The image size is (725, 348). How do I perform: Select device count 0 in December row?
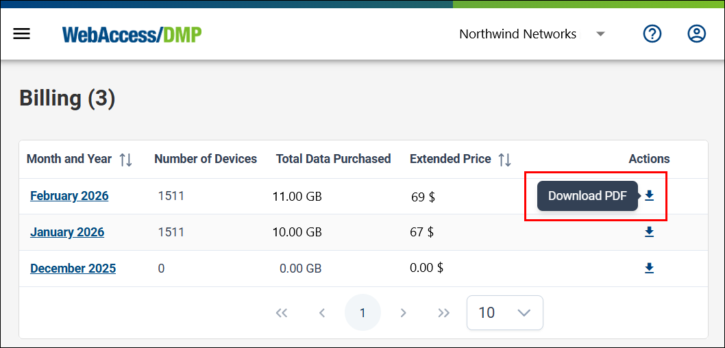(x=161, y=269)
